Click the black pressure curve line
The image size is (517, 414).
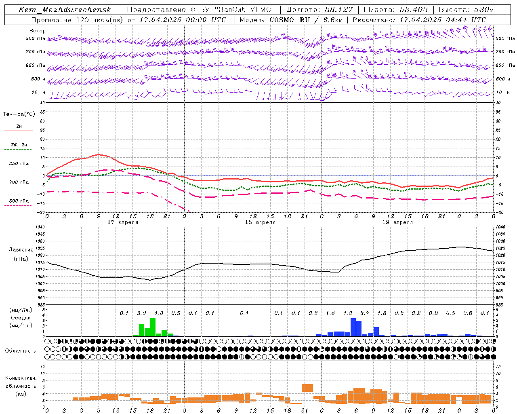pos(270,264)
